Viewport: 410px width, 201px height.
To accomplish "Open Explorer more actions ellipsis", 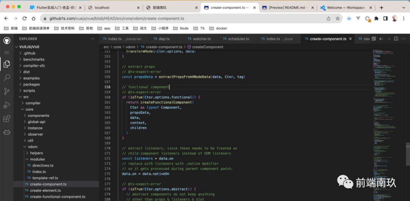I will (x=92, y=39).
